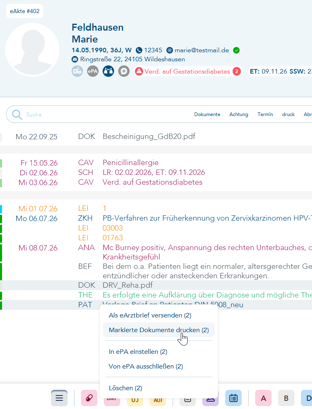Viewport: 312px width, 409px height.
Task: Click the Achtung search filter link
Action: point(239,114)
